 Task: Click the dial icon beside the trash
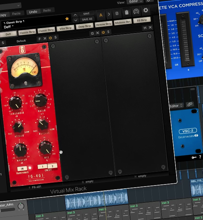[x=136, y=11]
